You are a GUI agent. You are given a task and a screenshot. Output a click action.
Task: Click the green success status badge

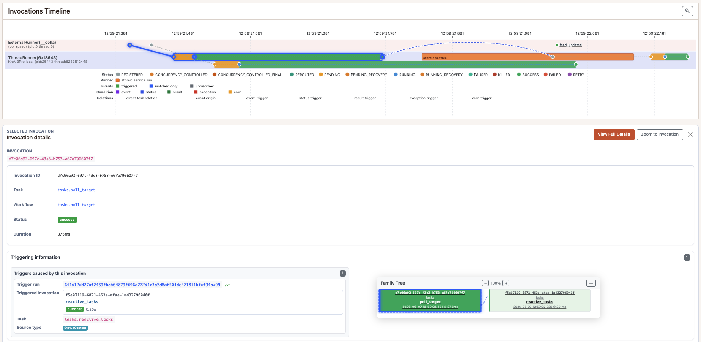(x=67, y=220)
